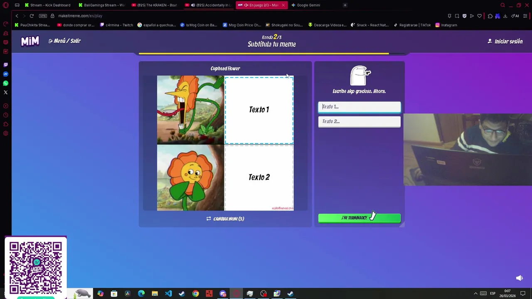Open Visual Studio Code in taskbar
This screenshot has height=299, width=532.
pos(168,294)
